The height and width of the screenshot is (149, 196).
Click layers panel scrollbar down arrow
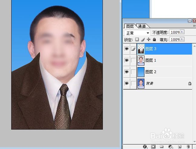194,142
